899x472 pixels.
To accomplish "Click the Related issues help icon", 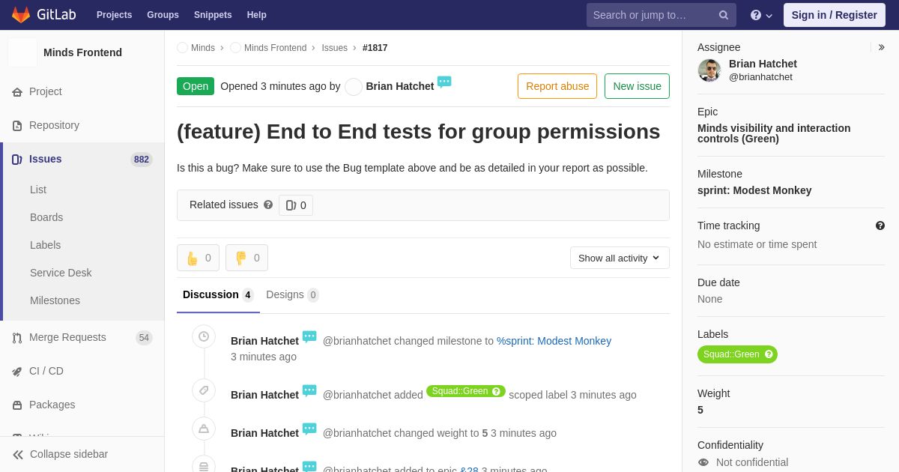I will point(268,205).
